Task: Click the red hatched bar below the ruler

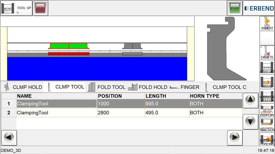Action: [x=69, y=54]
